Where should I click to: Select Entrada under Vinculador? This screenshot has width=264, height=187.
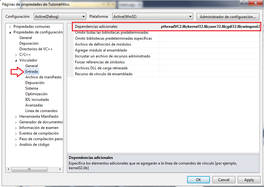coord(32,71)
